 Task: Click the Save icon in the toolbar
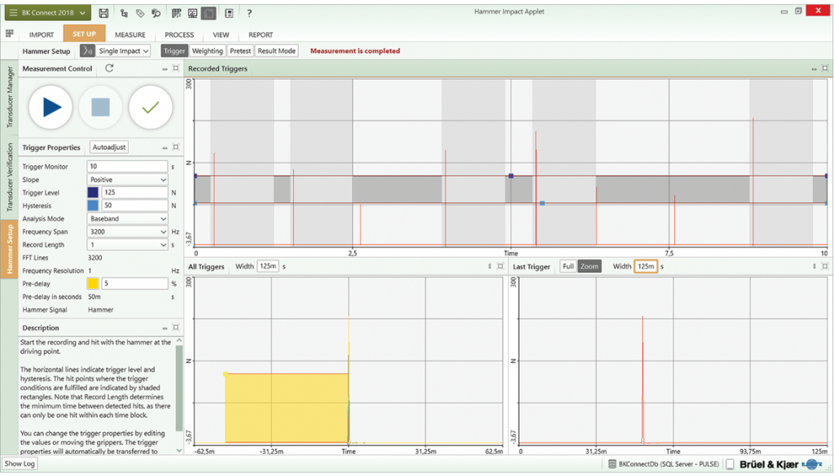click(x=104, y=11)
